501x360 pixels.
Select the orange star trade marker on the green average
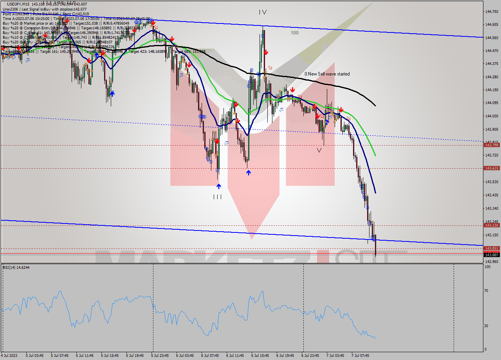288,99
